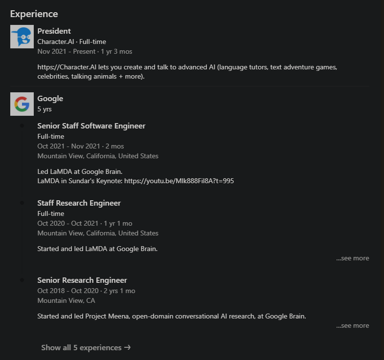Viewport: 384px width, 360px height.
Task: Expand Senior Research Engineer see more
Action: point(352,325)
